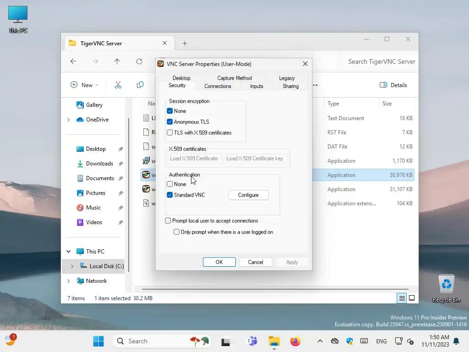Click Configure for Standard VNC password

pos(248,195)
